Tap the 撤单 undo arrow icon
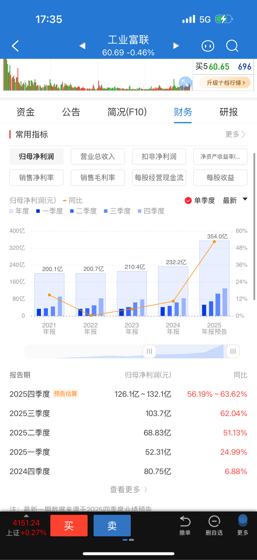Viewport: 257px width, 560px height. [185, 521]
